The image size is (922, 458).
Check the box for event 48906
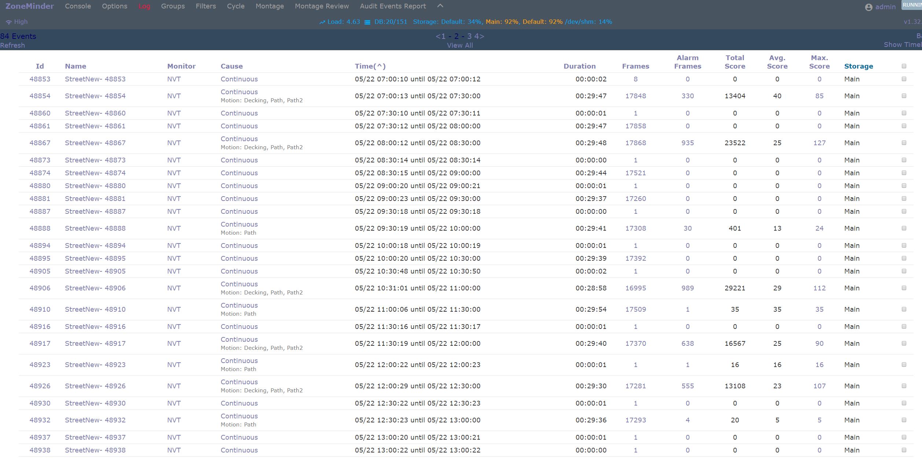pyautogui.click(x=904, y=288)
